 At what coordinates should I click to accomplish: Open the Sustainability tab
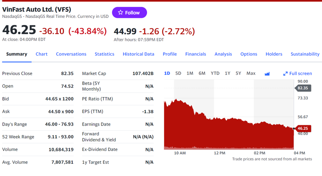tap(305, 54)
